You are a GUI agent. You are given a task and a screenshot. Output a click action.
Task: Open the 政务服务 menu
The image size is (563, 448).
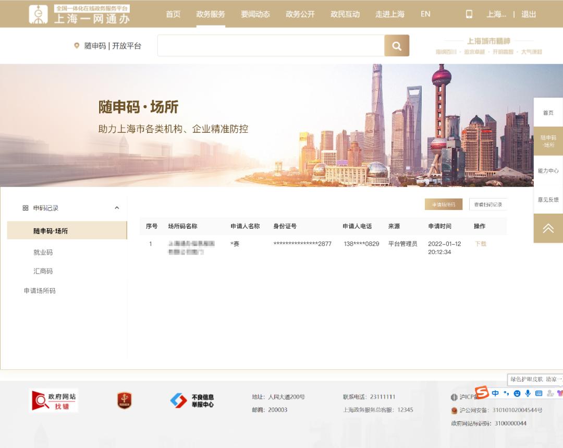(211, 15)
